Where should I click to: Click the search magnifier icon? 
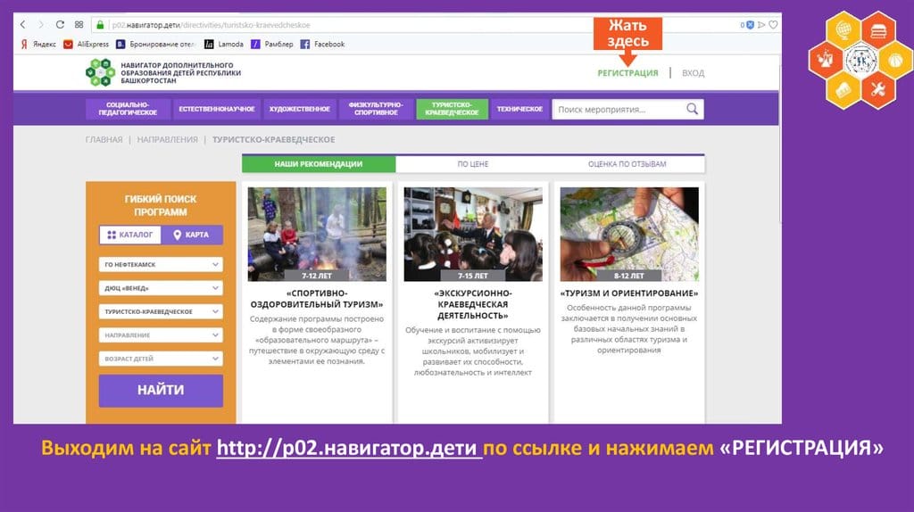click(692, 109)
